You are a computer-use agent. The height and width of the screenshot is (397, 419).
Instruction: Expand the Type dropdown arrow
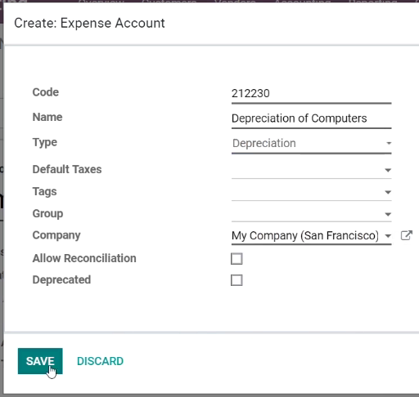[389, 143]
